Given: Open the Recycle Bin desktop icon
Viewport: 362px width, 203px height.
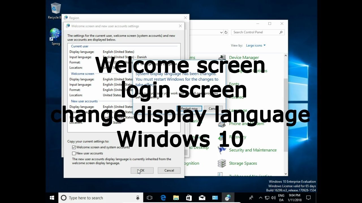Looking at the screenshot, I should coord(56,11).
